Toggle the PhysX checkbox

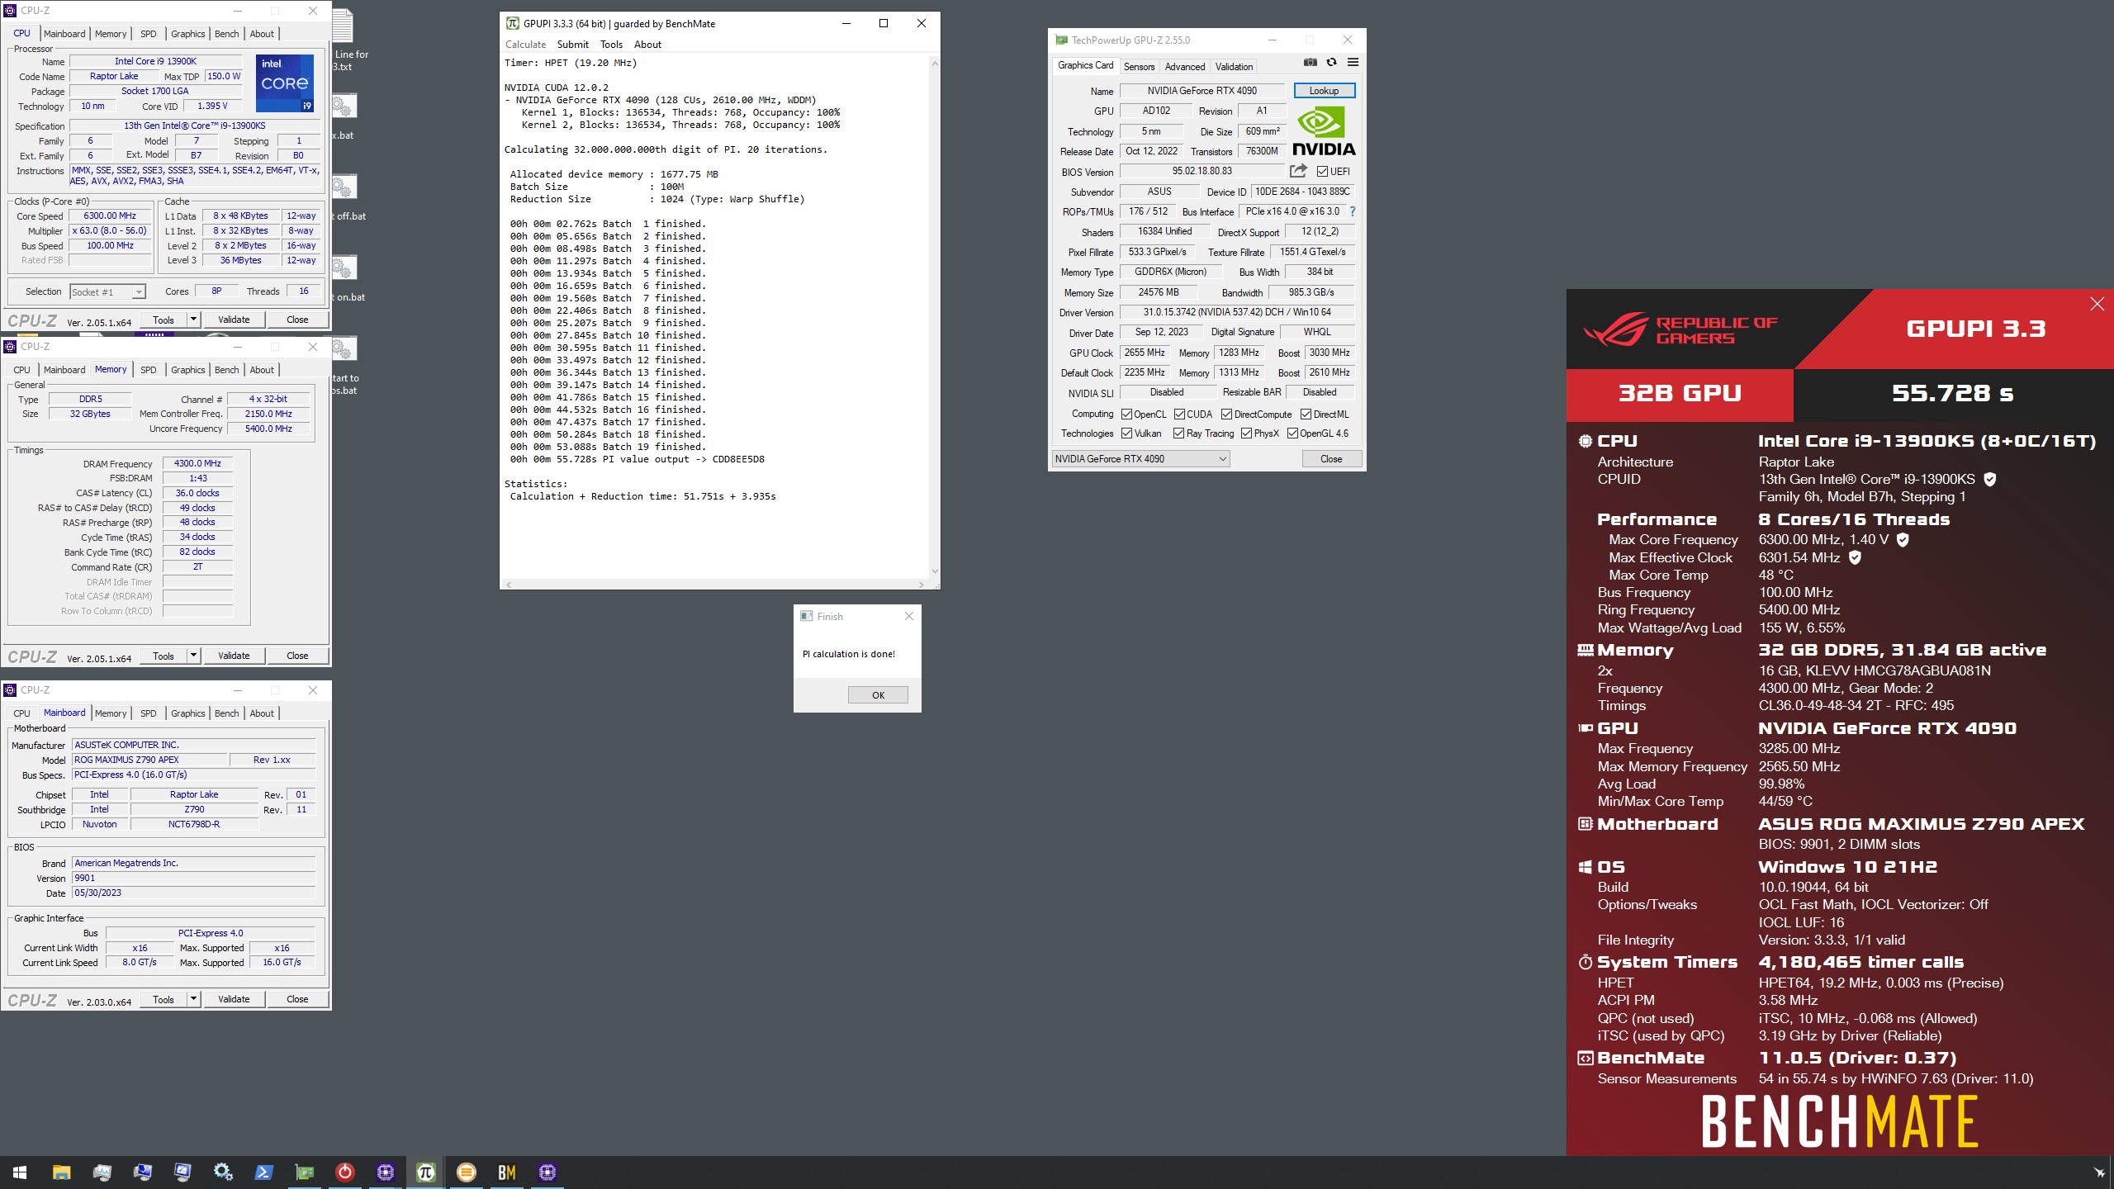[1247, 433]
